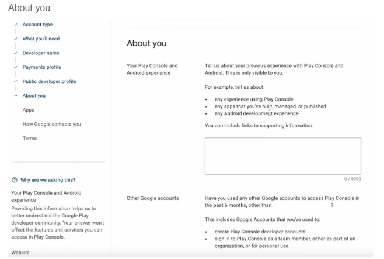Click the Website heading in help panel
The width and height of the screenshot is (384, 259).
tap(20, 253)
